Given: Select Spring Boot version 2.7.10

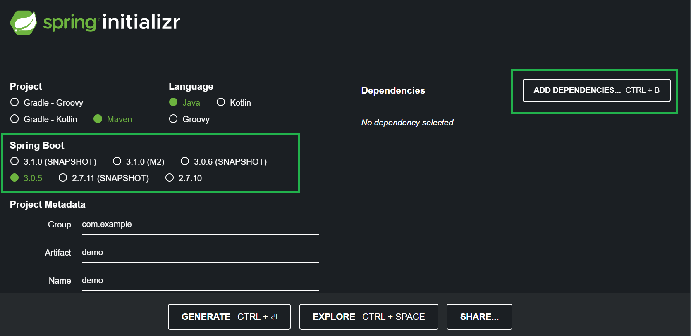Looking at the screenshot, I should 170,178.
